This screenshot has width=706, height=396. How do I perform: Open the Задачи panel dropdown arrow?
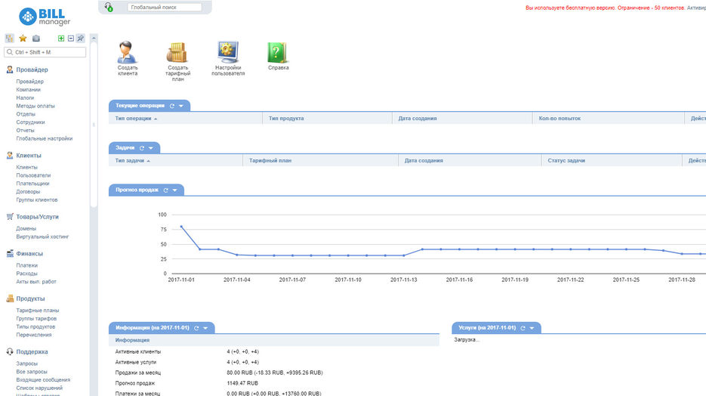click(151, 148)
